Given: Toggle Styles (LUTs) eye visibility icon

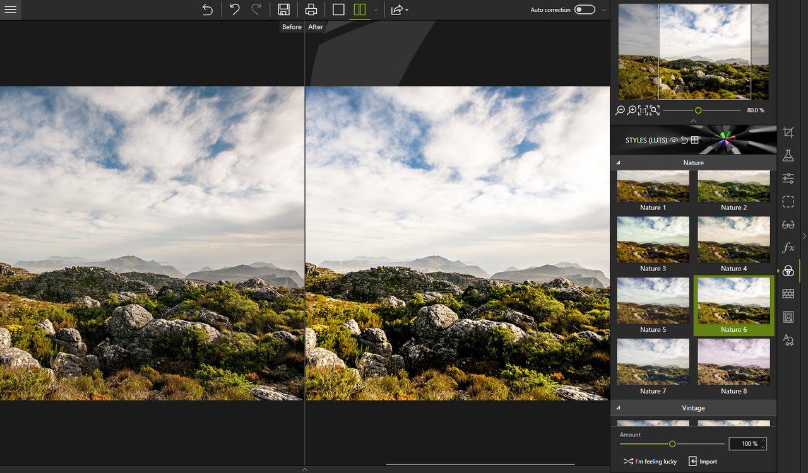Looking at the screenshot, I should tap(674, 140).
